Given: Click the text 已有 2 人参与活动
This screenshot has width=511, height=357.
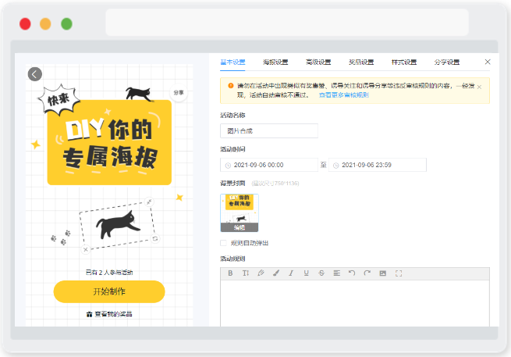Looking at the screenshot, I should pyautogui.click(x=109, y=272).
